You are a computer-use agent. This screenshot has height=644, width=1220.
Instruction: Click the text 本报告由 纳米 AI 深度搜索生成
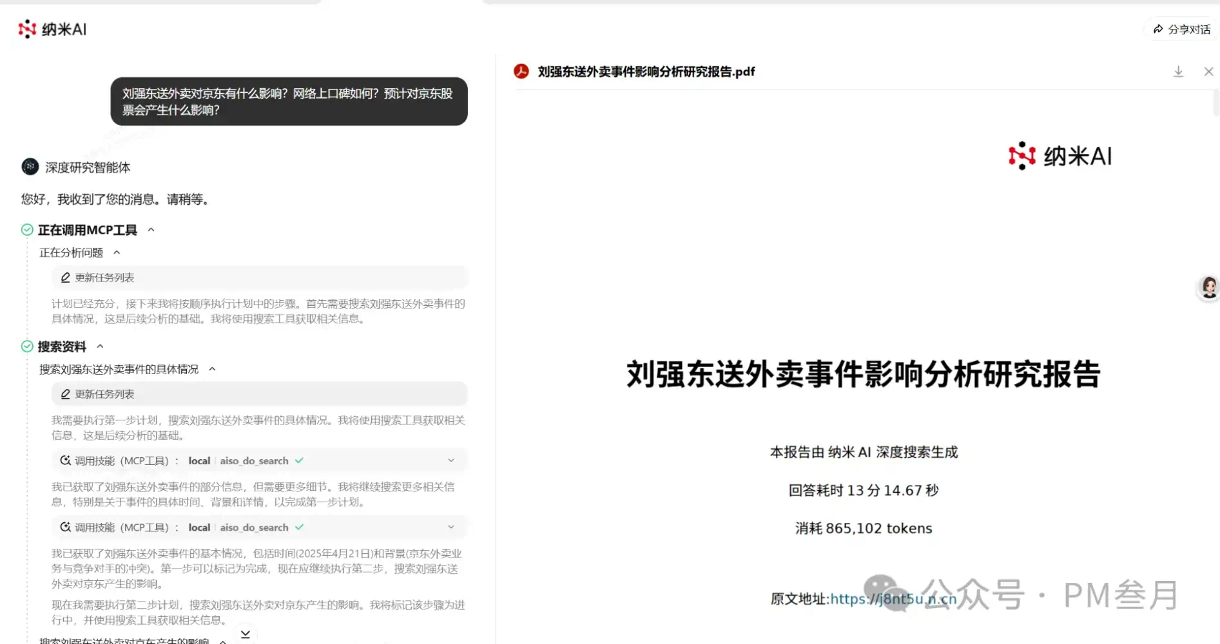pos(864,453)
